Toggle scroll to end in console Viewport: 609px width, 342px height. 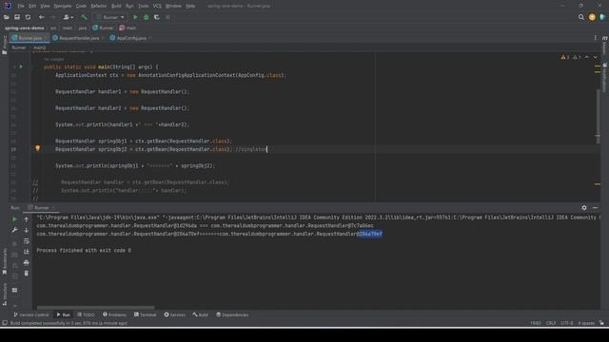click(26, 252)
